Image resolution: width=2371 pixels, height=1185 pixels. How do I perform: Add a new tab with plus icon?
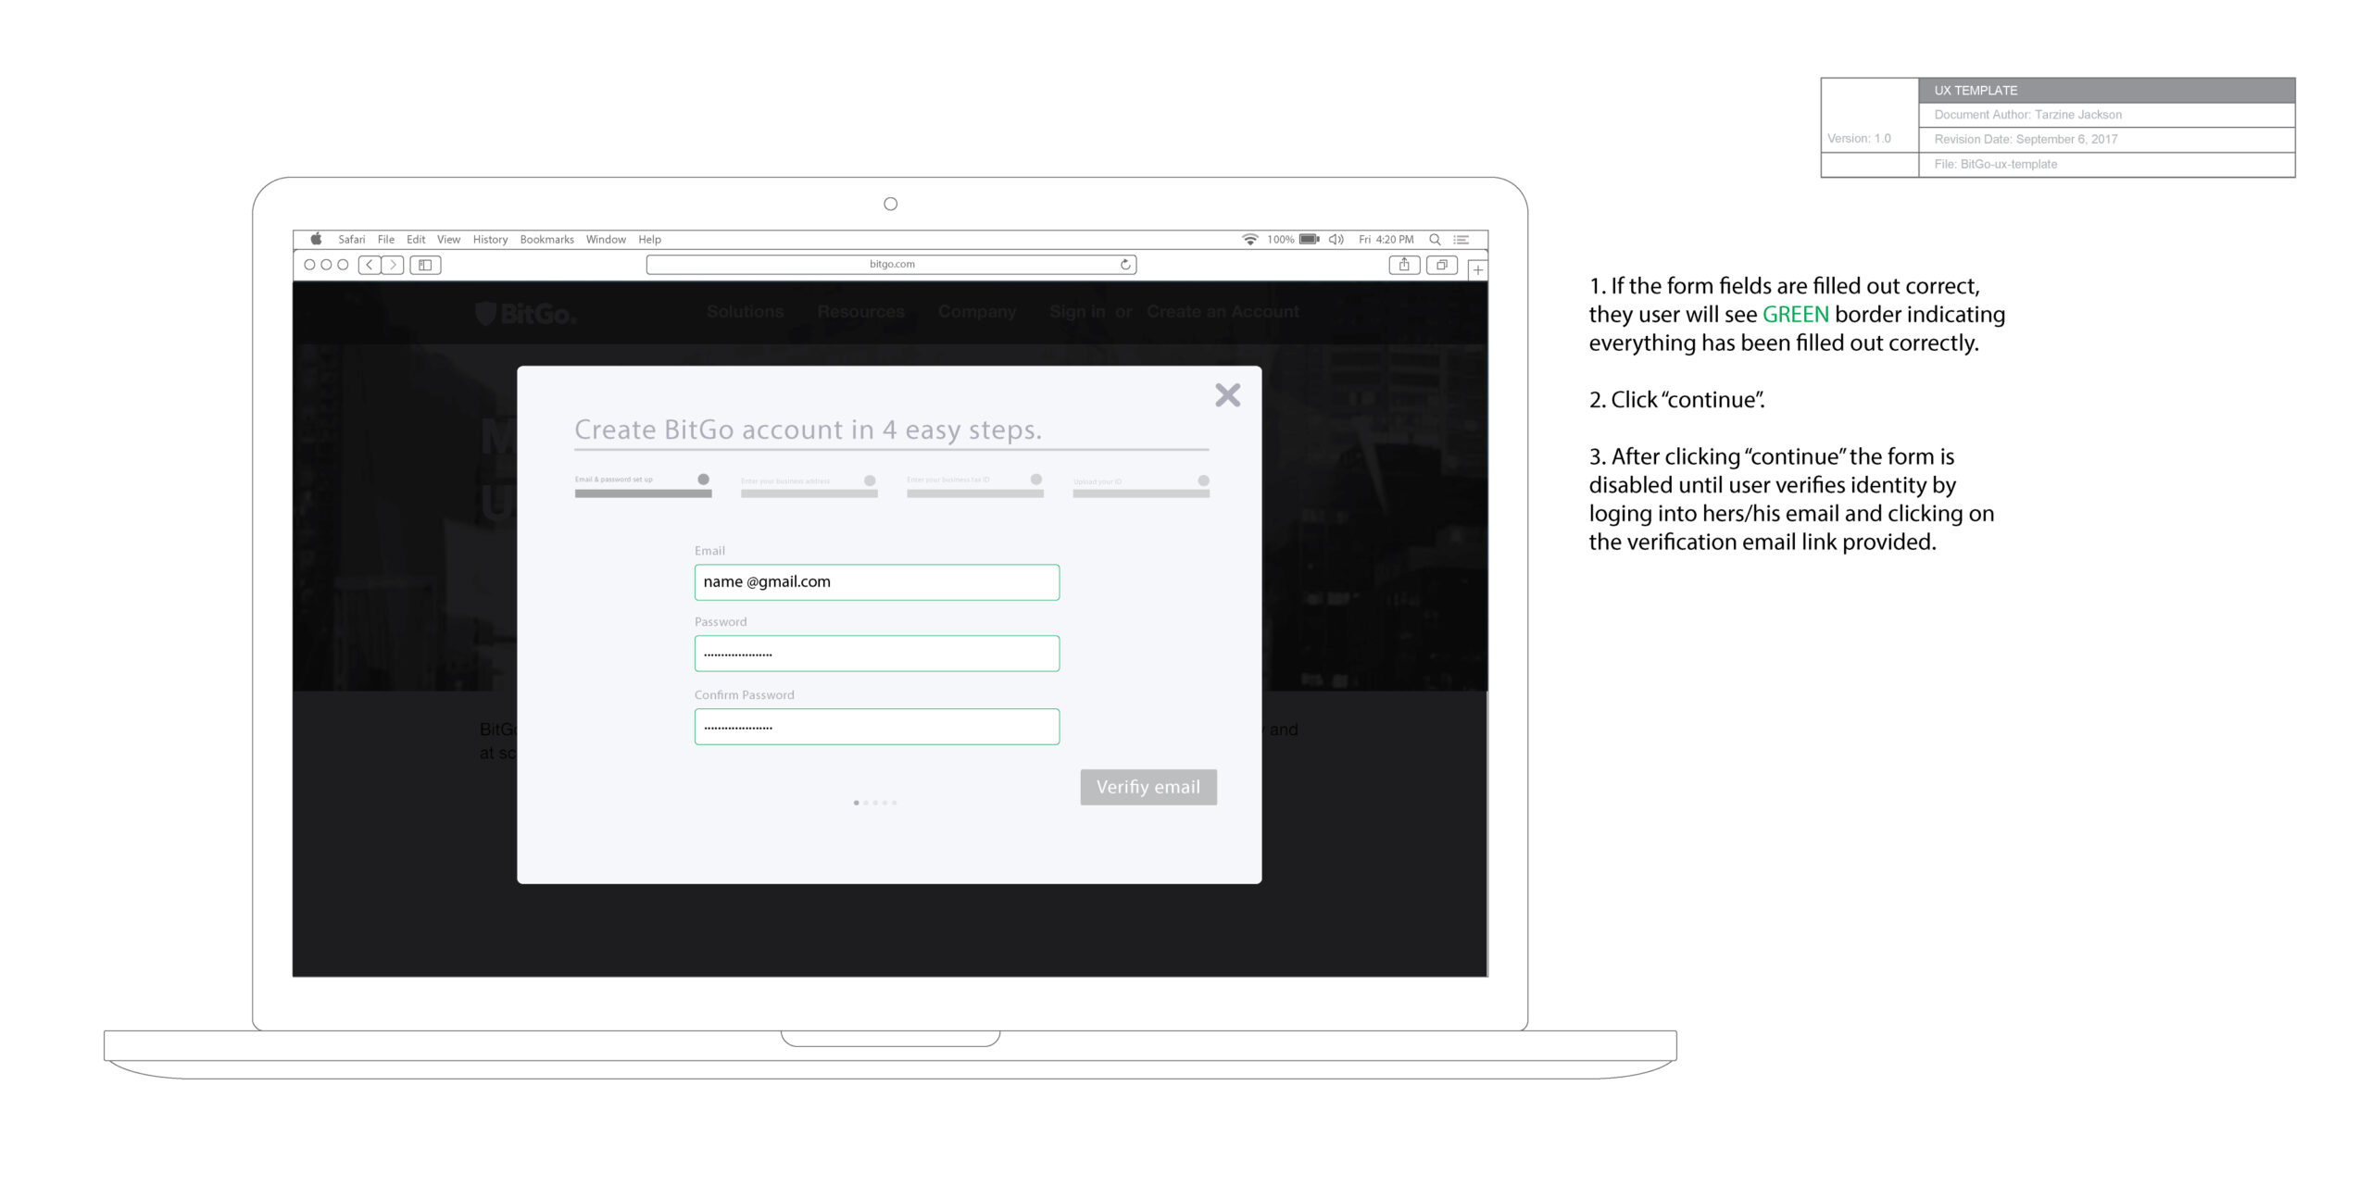pyautogui.click(x=1478, y=270)
